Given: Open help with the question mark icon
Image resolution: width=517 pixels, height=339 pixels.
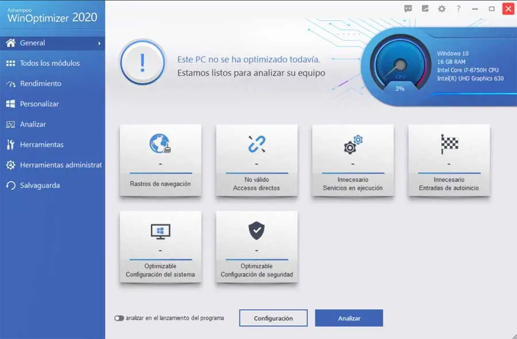Looking at the screenshot, I should [x=458, y=9].
